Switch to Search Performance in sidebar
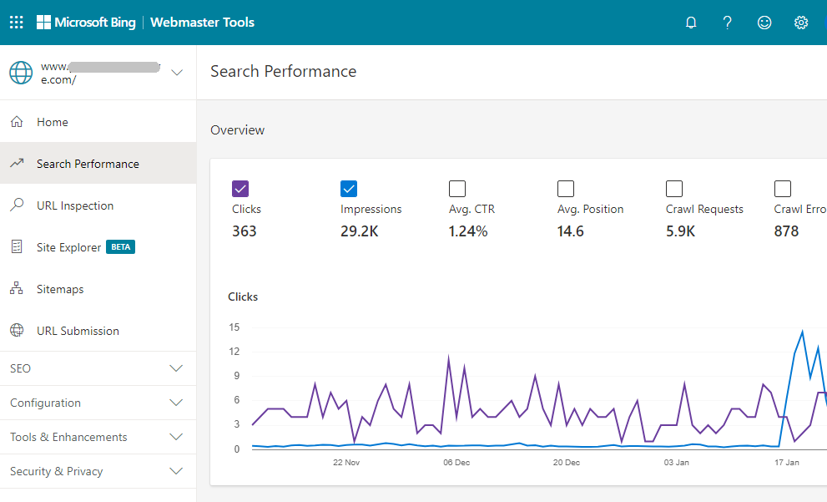The height and width of the screenshot is (502, 827). click(87, 164)
